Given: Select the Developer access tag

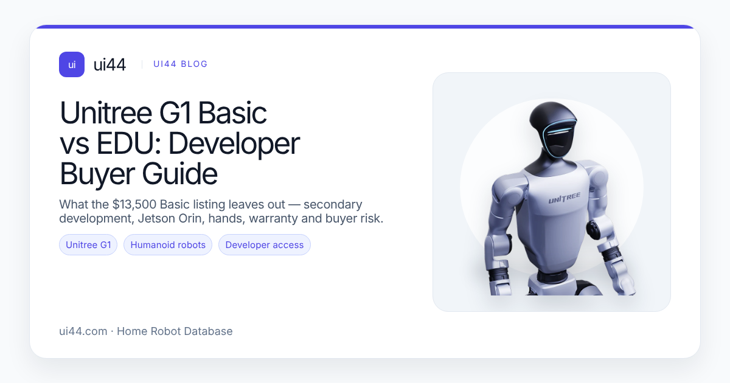Looking at the screenshot, I should [x=265, y=245].
